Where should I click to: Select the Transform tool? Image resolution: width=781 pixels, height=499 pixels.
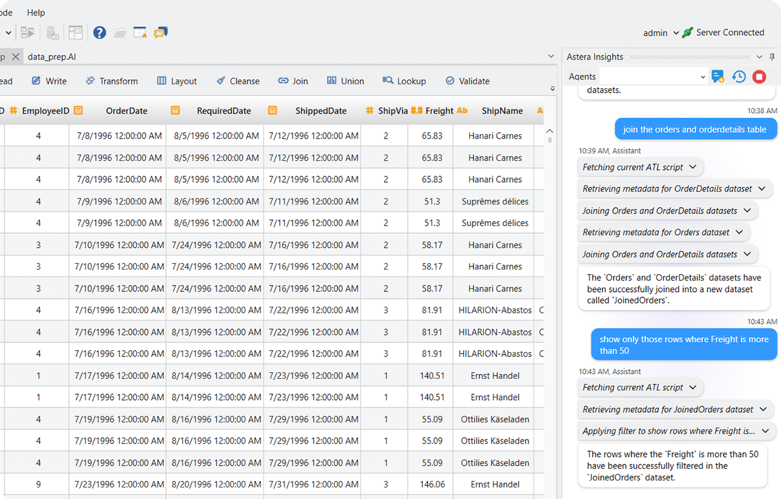coord(111,81)
